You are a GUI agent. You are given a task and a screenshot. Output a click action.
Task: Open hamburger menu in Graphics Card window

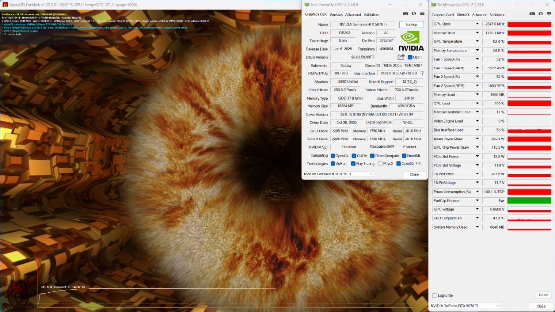pyautogui.click(x=422, y=14)
